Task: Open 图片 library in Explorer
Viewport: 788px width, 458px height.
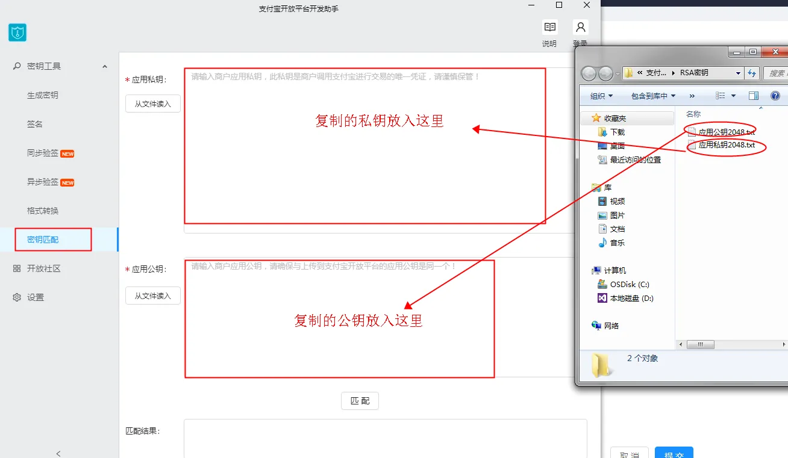Action: tap(611, 215)
